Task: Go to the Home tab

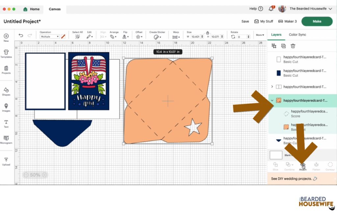Action: point(31,9)
